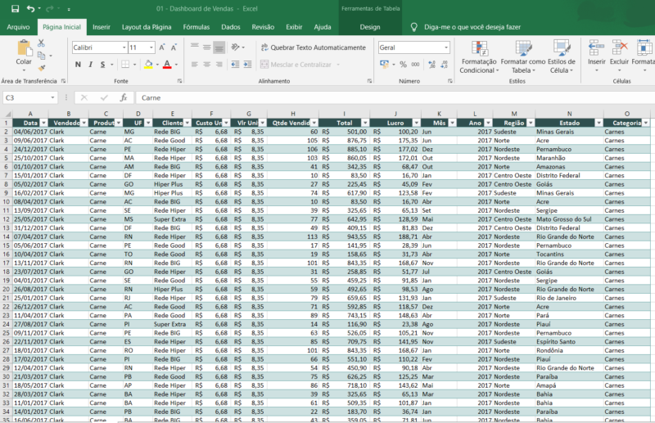Align text to middle icon
655x423 pixels.
pyautogui.click(x=207, y=47)
